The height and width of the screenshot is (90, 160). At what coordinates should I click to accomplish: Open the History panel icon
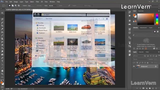[130, 12]
